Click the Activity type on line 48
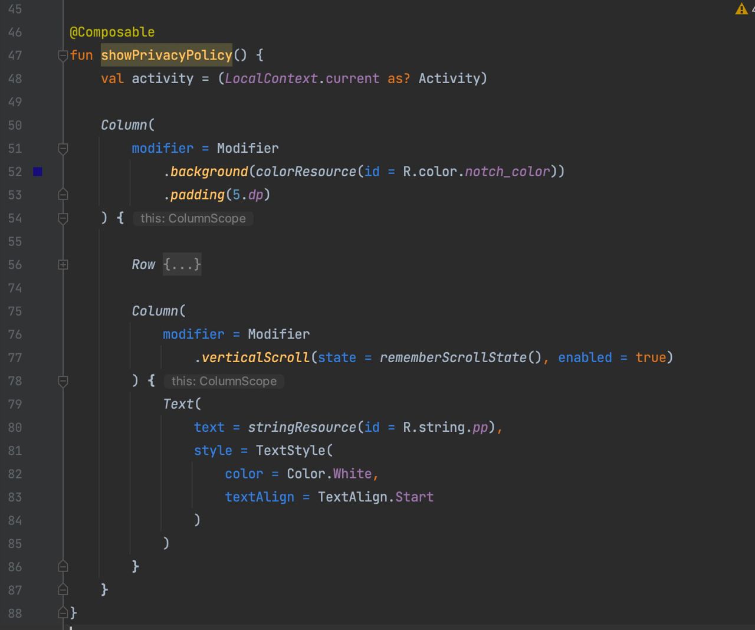Screen dimensions: 755x630 click(449, 78)
